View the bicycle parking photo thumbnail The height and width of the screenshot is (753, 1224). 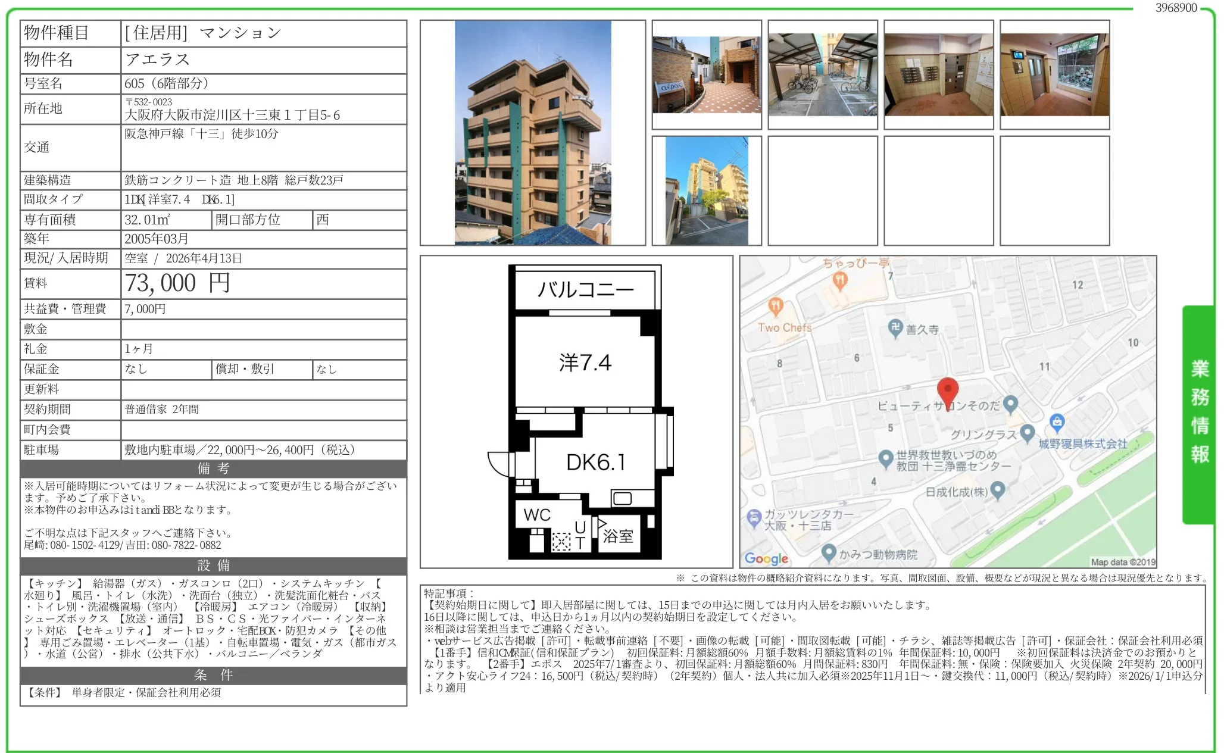[x=822, y=74]
